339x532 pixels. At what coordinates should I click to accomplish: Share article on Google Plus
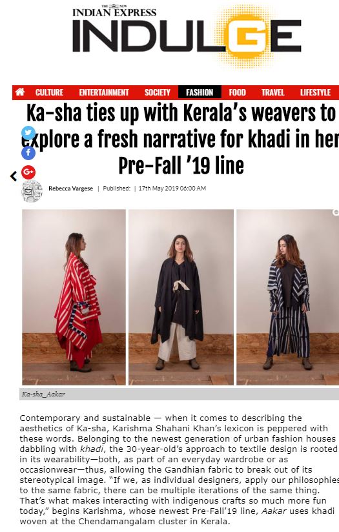28,172
